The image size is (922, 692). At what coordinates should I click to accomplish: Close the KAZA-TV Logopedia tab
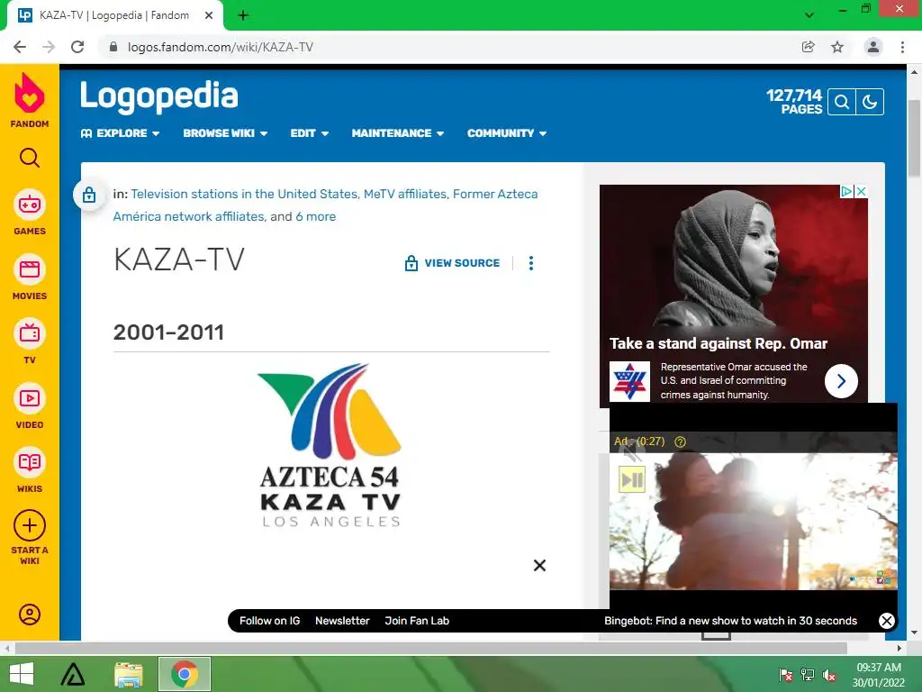tap(209, 15)
